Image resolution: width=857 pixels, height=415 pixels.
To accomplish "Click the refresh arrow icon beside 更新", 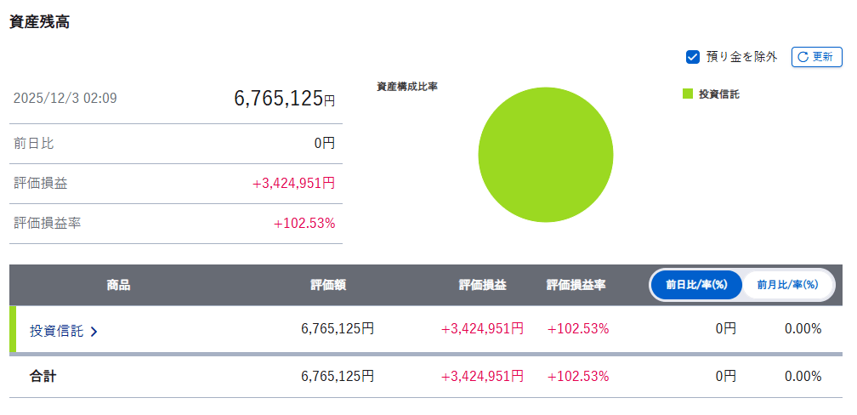I will pos(803,57).
